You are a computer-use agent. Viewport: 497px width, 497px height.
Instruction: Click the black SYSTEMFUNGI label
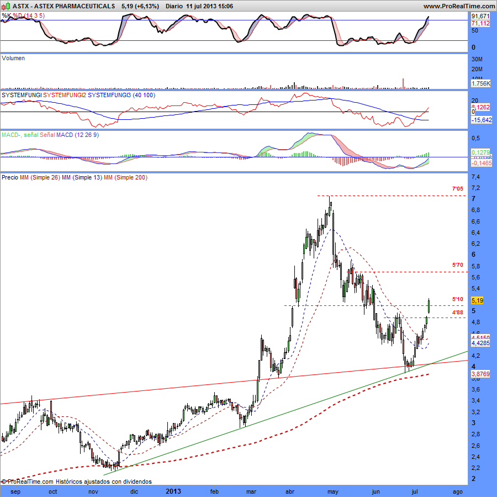pyautogui.click(x=22, y=95)
